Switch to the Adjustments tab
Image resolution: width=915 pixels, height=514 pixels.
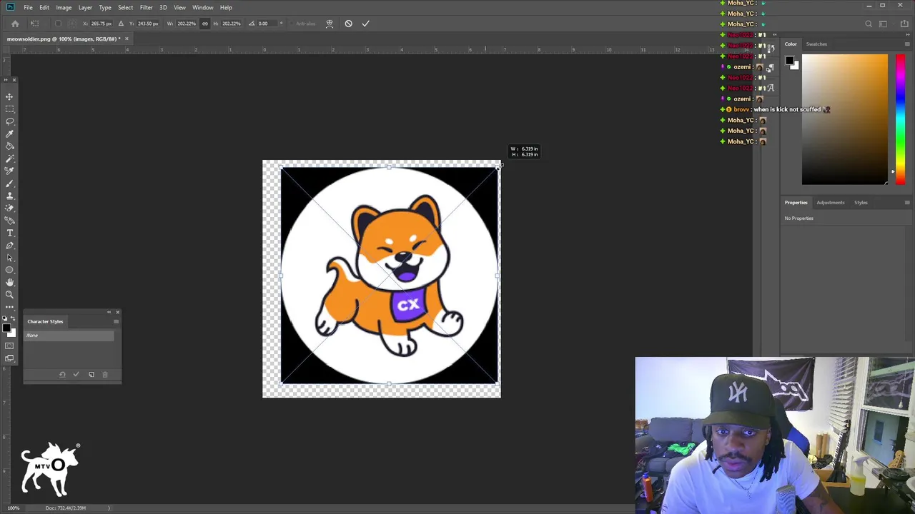coord(831,203)
